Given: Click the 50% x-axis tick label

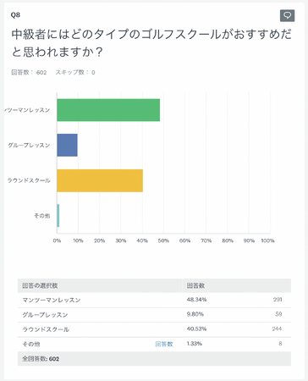Looking at the screenshot, I should [163, 240].
